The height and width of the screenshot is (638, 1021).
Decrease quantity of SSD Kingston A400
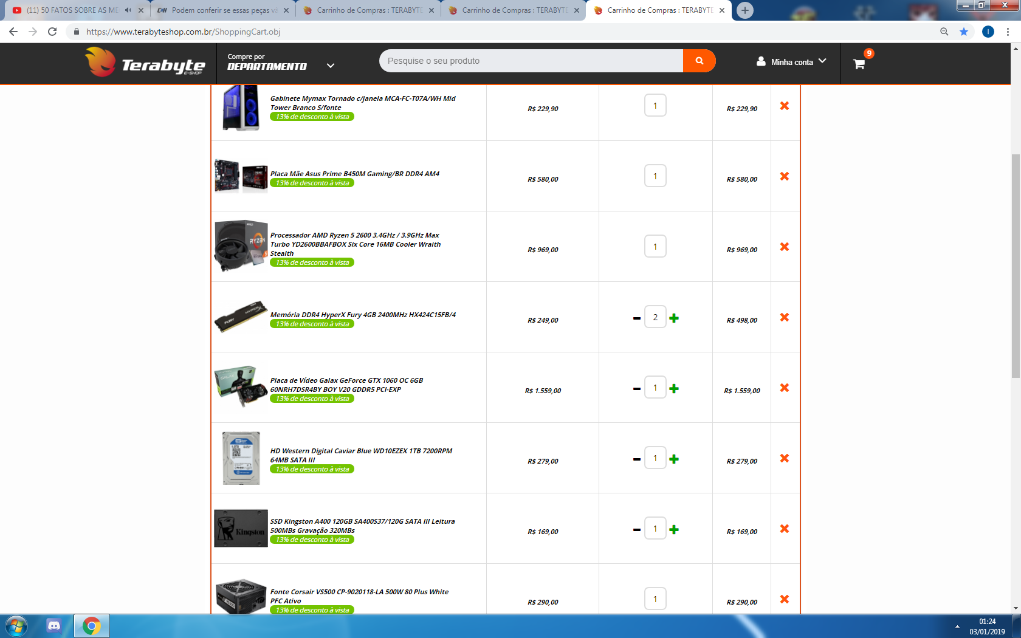(x=637, y=530)
